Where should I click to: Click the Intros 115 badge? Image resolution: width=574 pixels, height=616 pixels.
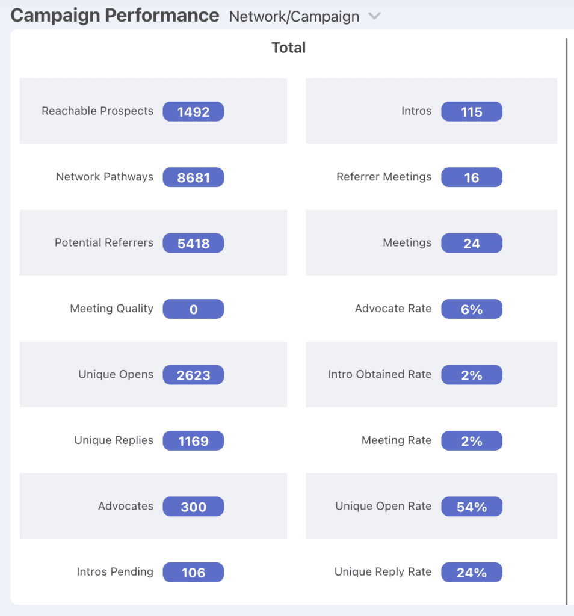[x=472, y=111]
